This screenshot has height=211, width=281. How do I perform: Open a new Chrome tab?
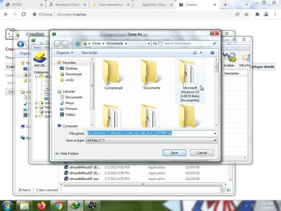click(x=225, y=5)
